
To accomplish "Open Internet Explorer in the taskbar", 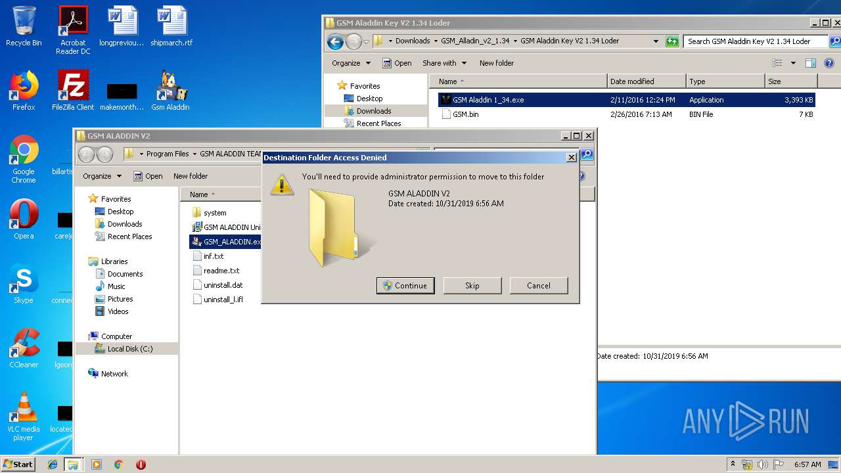I will tap(53, 464).
